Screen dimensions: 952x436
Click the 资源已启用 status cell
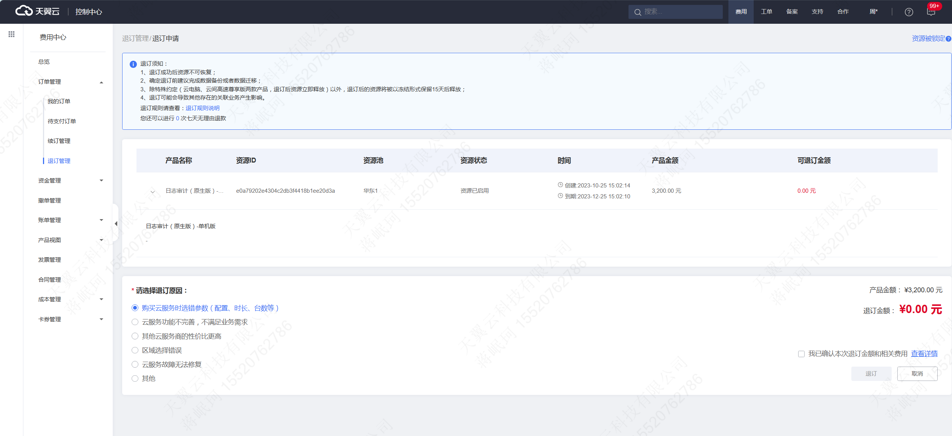click(x=475, y=191)
